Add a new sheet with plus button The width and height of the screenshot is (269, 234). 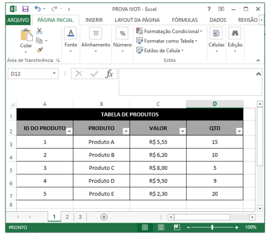(x=104, y=217)
